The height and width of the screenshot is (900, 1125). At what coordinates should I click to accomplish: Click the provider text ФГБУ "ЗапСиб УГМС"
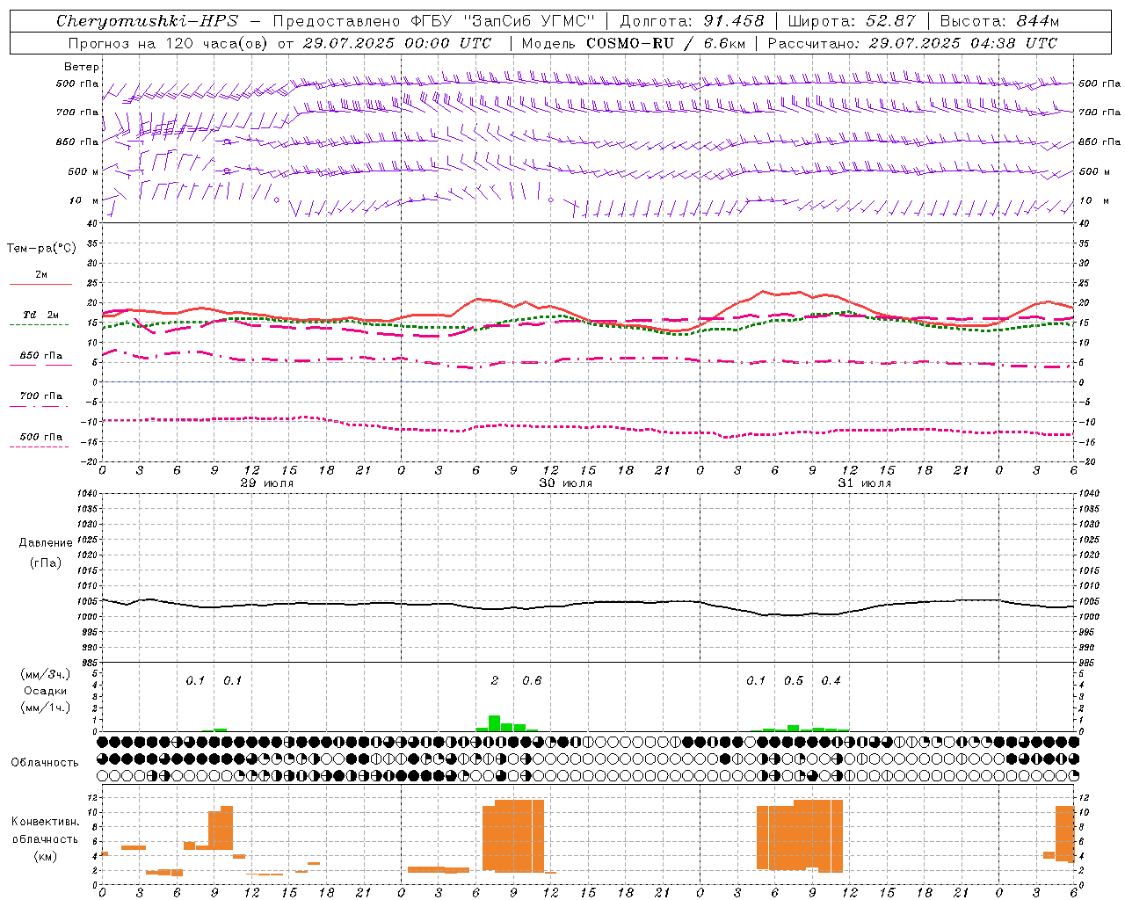[x=503, y=21]
